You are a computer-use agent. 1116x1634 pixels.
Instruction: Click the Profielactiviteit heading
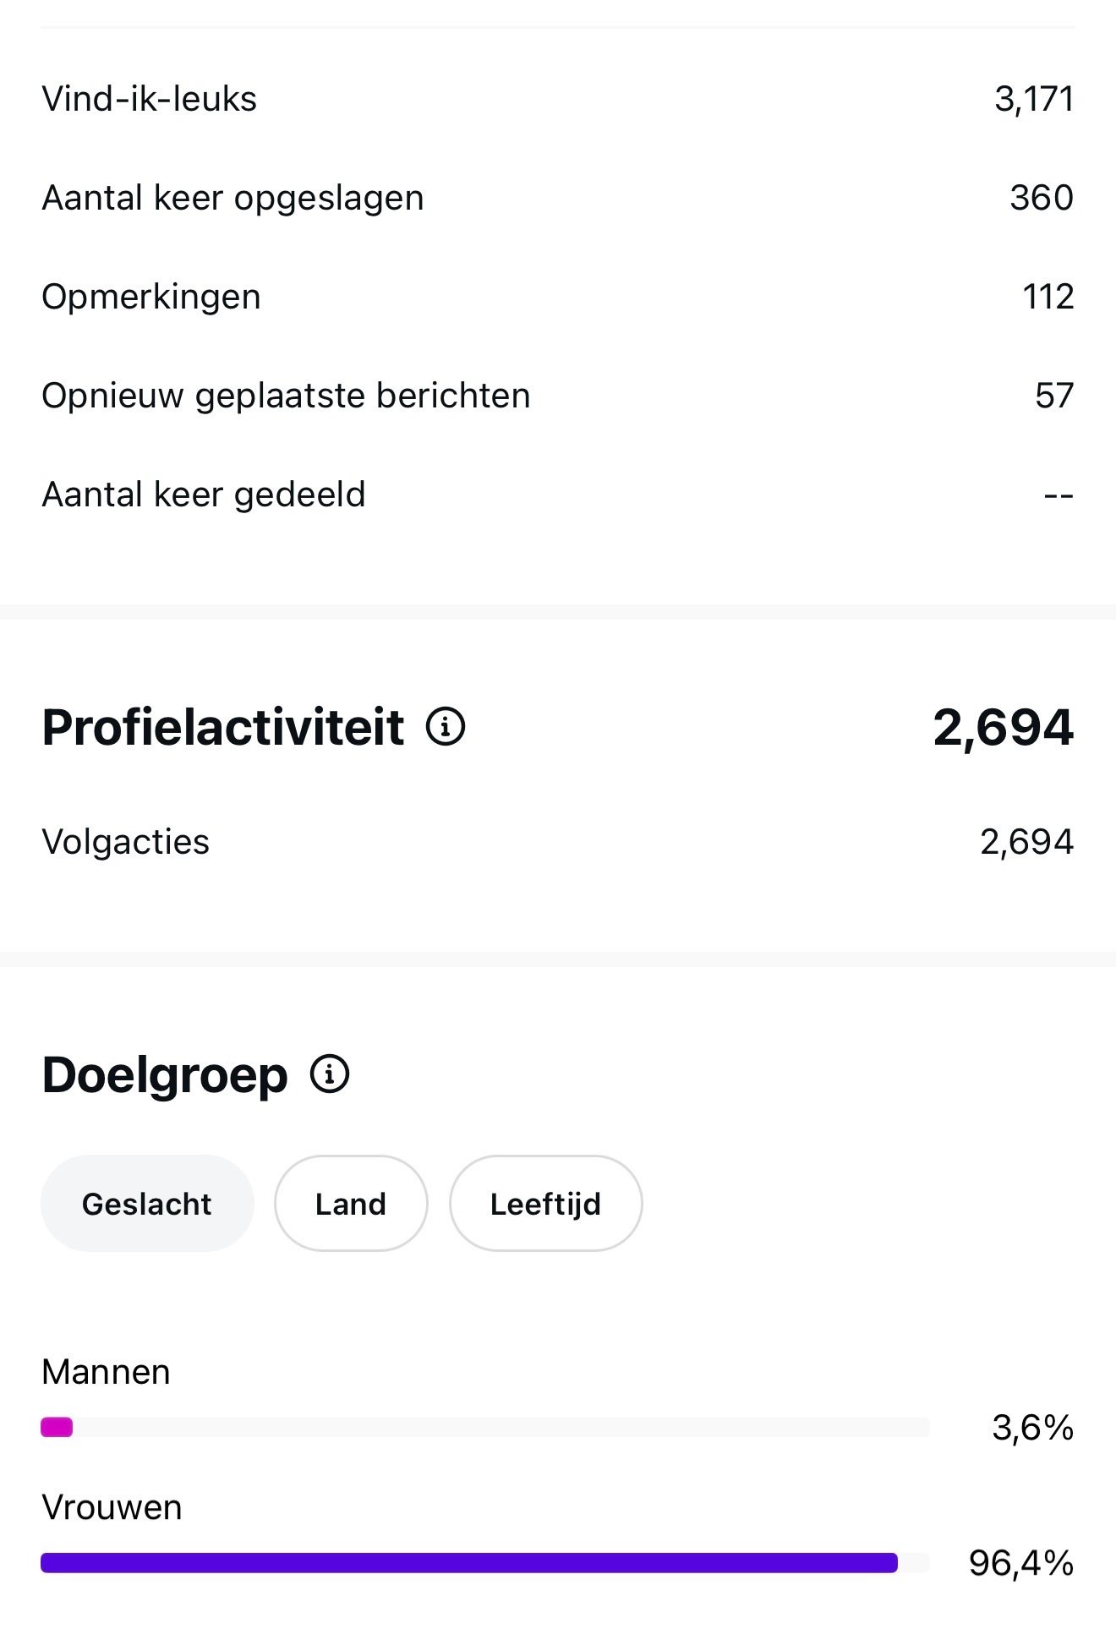(x=223, y=727)
